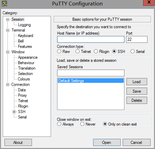
Task: Delete the selected saved session
Action: point(137,100)
